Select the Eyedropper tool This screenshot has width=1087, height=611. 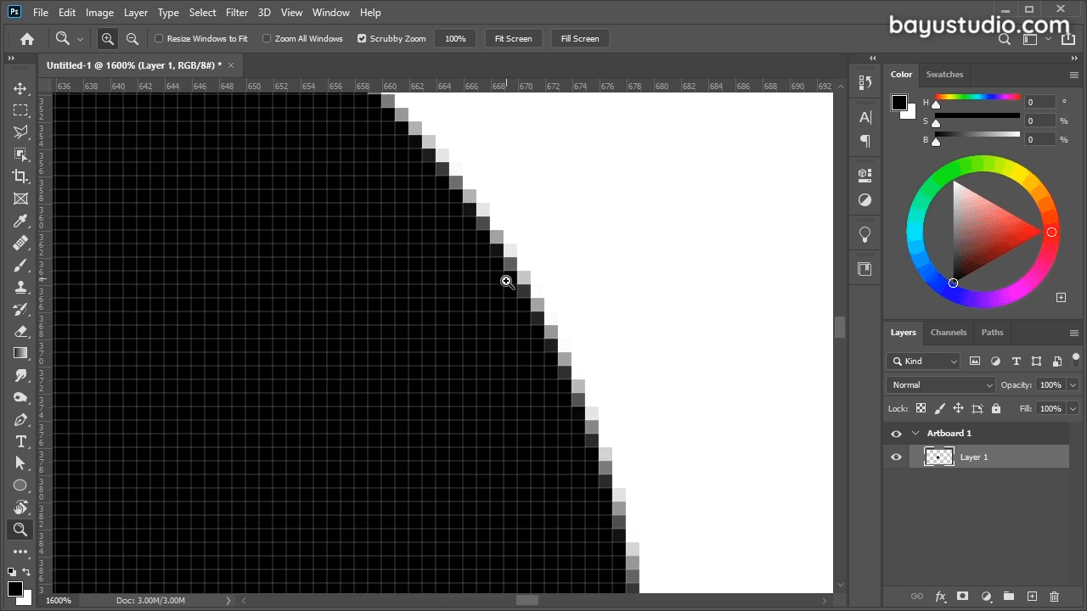[x=20, y=221]
